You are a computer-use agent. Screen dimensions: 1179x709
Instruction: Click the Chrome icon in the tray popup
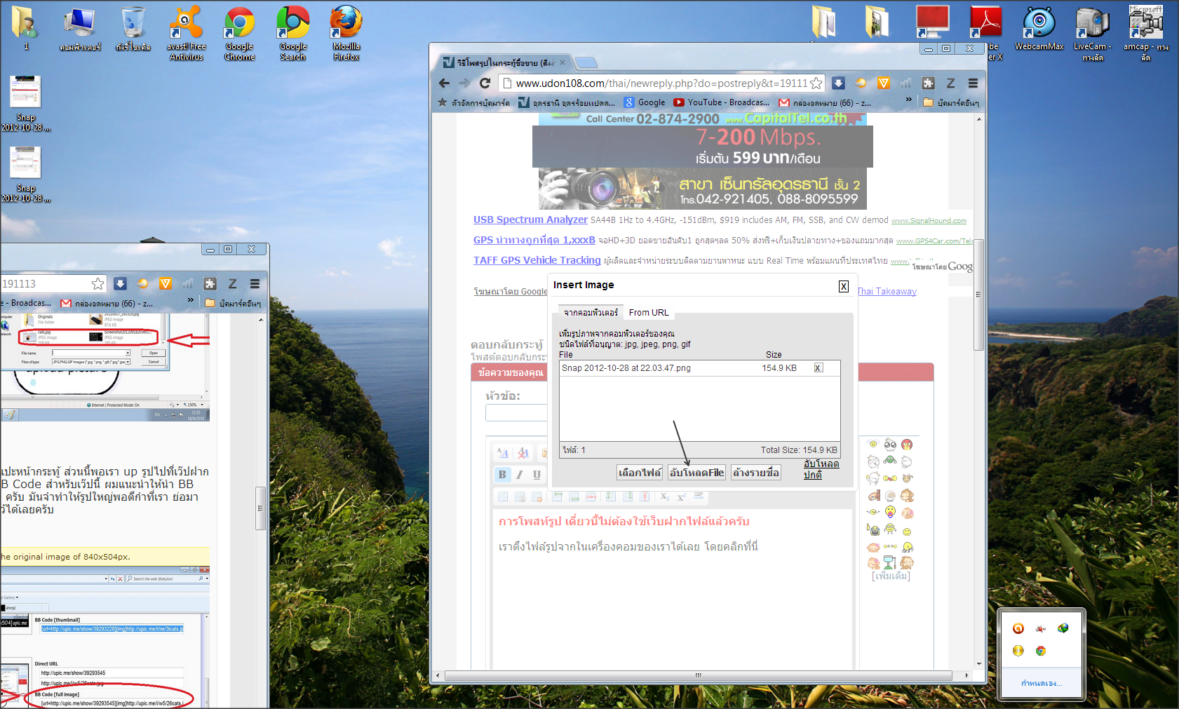coord(1041,651)
